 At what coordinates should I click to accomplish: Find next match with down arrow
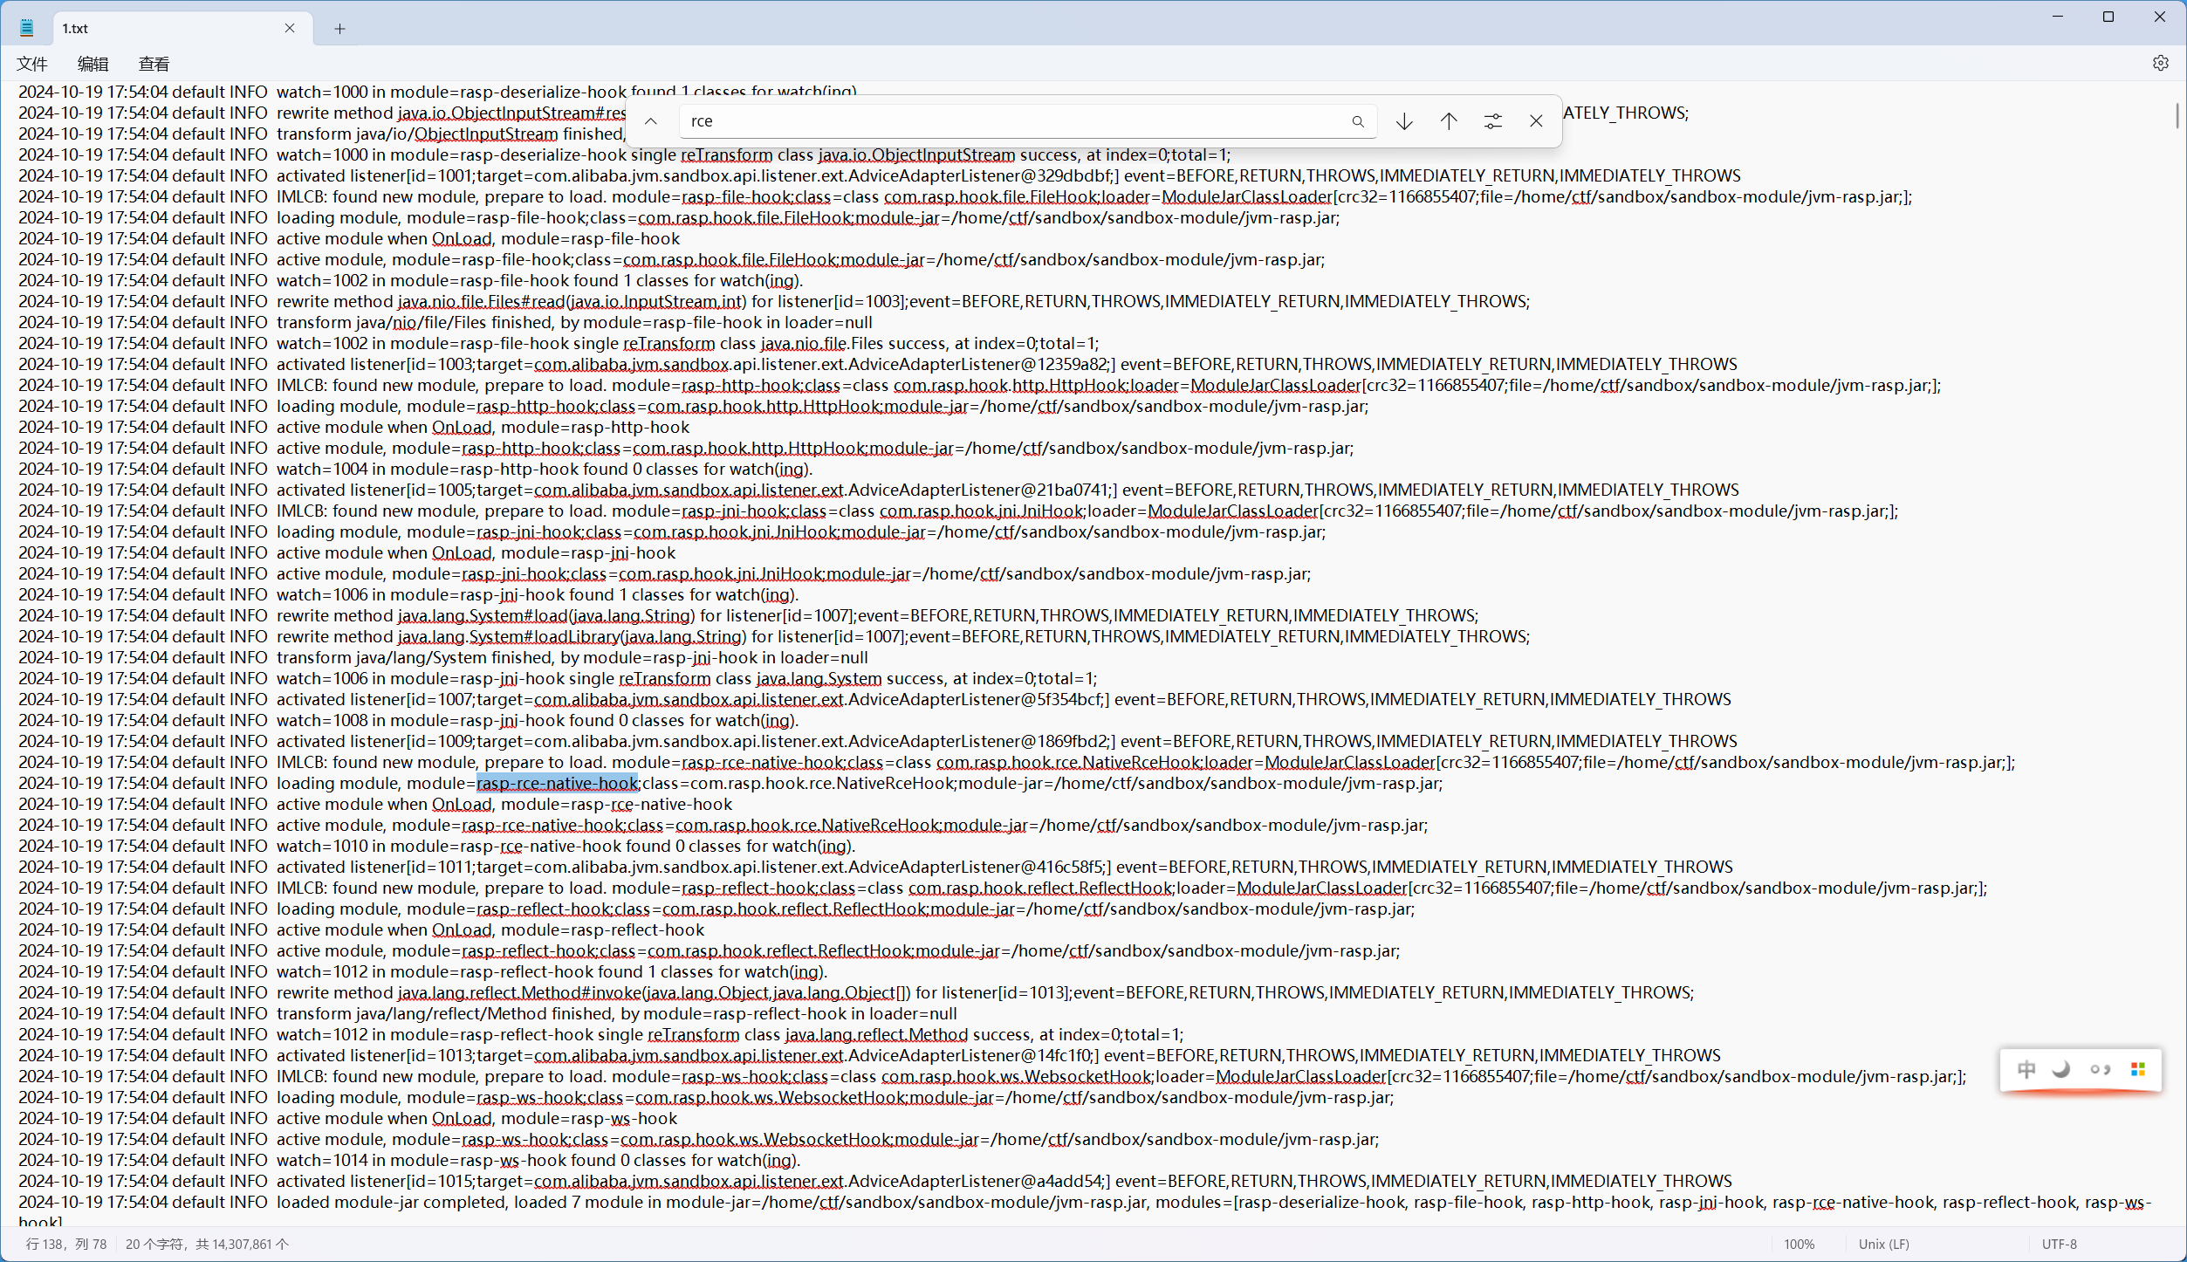click(x=1404, y=121)
